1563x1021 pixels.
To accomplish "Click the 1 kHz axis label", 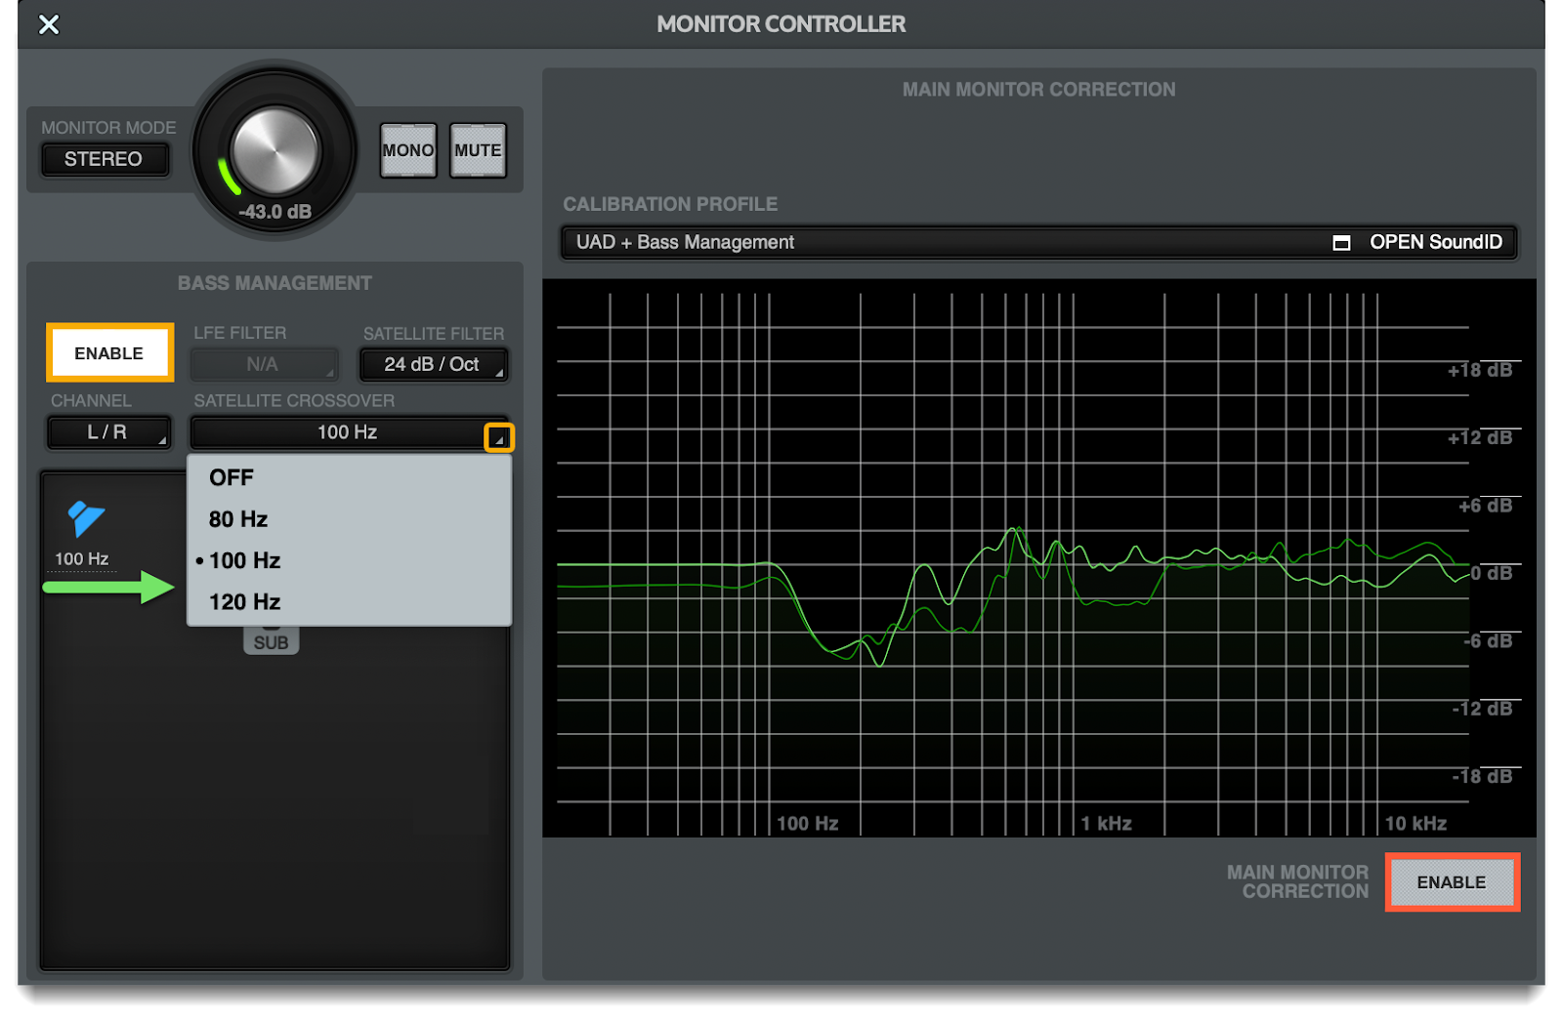I will pyautogui.click(x=1106, y=824).
